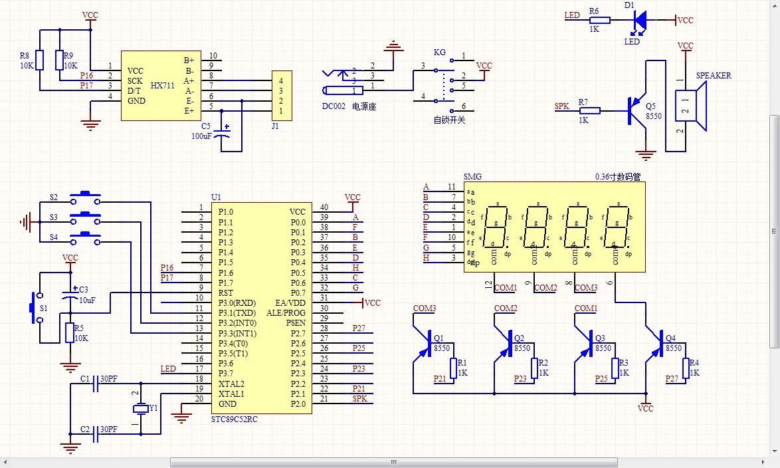Select the J1 four-pin connector
The height and width of the screenshot is (468, 780).
coord(282,96)
